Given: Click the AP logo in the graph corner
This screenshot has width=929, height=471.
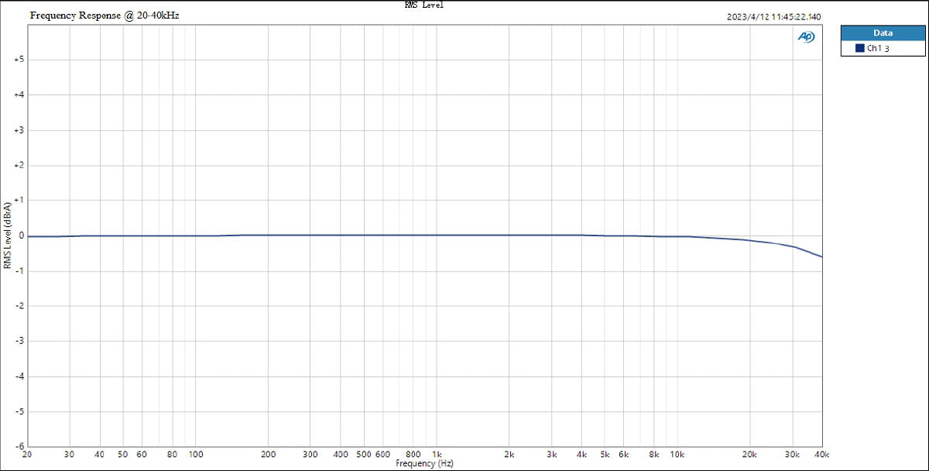Looking at the screenshot, I should pyautogui.click(x=806, y=36).
